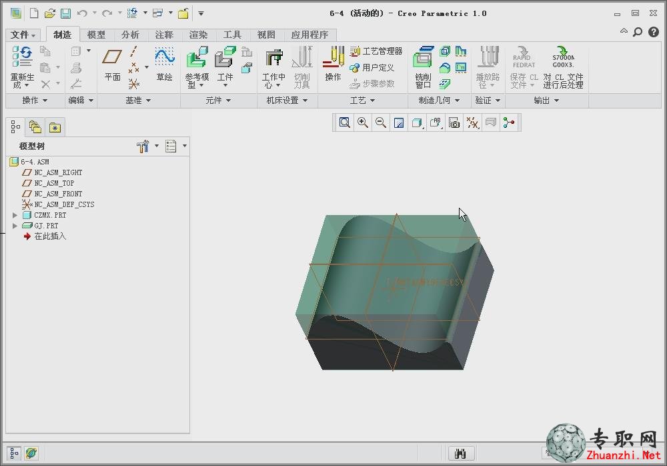The image size is (667, 466).
Task: Click the Insert Here (在此插入) marker
Action: (x=50, y=236)
